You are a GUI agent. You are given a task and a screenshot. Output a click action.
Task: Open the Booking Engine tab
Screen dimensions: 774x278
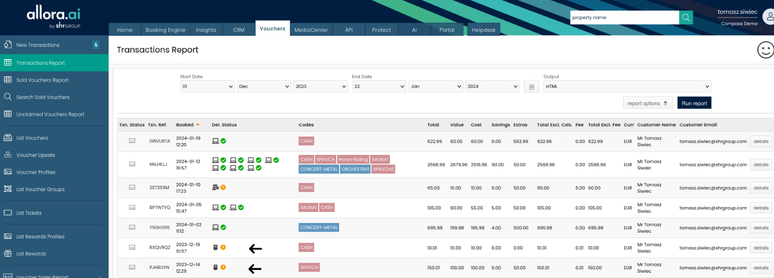(x=165, y=29)
